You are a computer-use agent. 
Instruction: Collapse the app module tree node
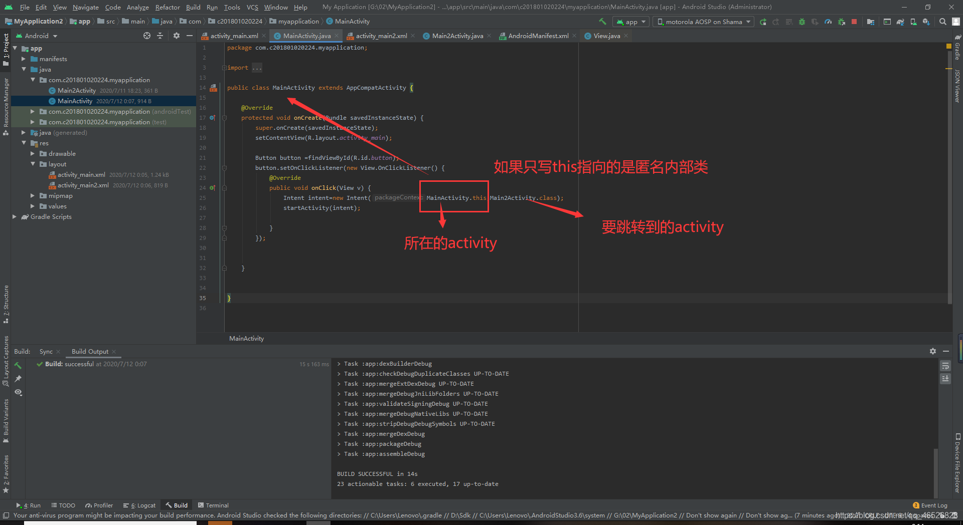coord(15,49)
